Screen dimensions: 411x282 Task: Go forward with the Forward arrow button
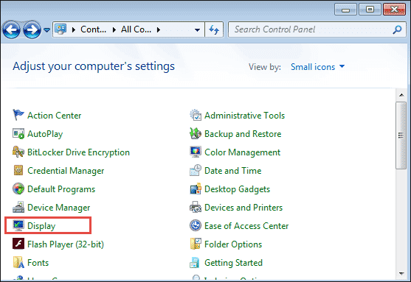coord(32,30)
